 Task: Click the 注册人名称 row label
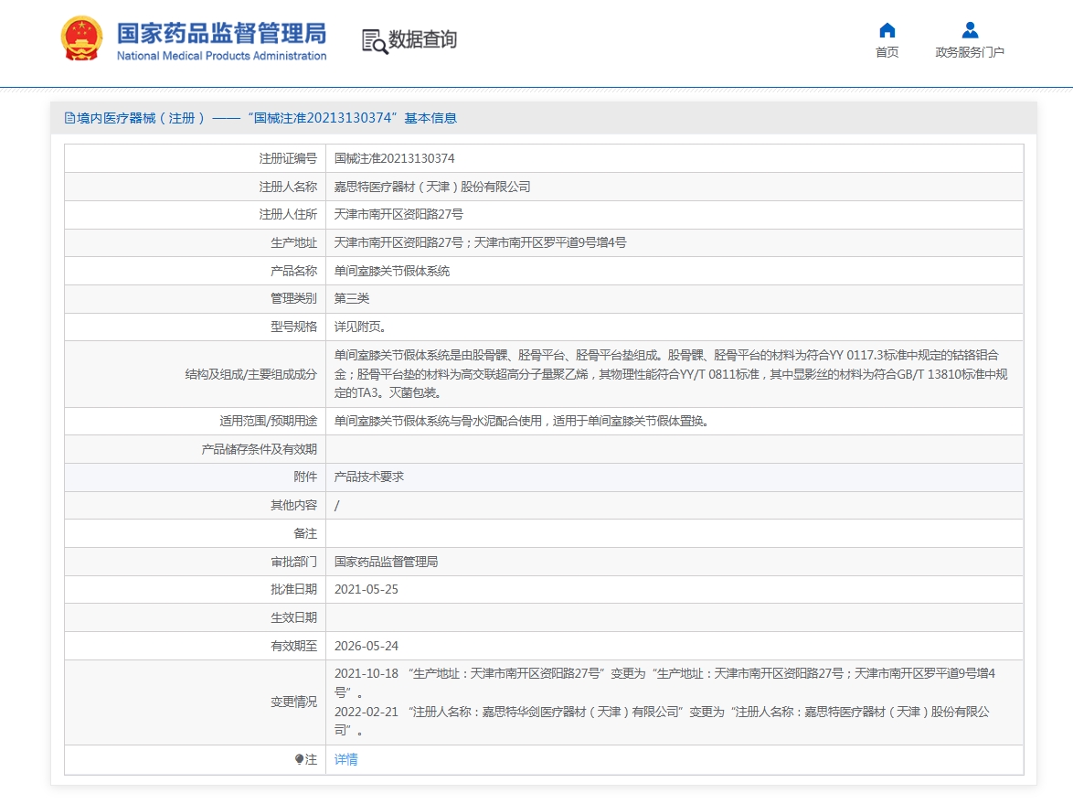pyautogui.click(x=287, y=187)
